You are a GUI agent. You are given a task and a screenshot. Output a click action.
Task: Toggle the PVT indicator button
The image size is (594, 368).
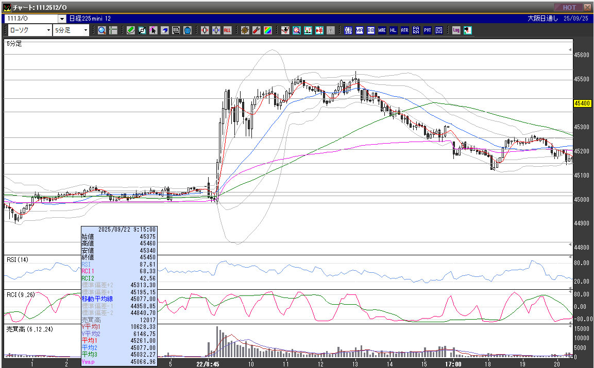tap(427, 30)
